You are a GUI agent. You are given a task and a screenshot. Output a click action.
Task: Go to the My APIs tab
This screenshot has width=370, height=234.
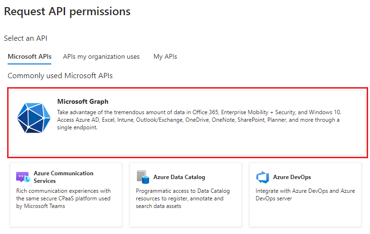point(165,56)
